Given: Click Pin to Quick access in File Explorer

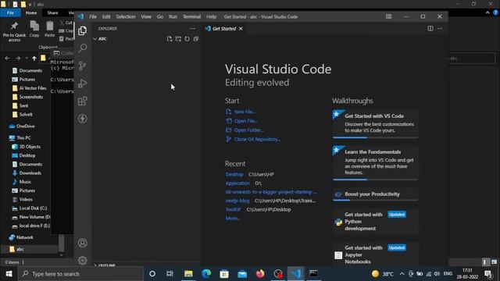Looking at the screenshot, I should (x=14, y=31).
